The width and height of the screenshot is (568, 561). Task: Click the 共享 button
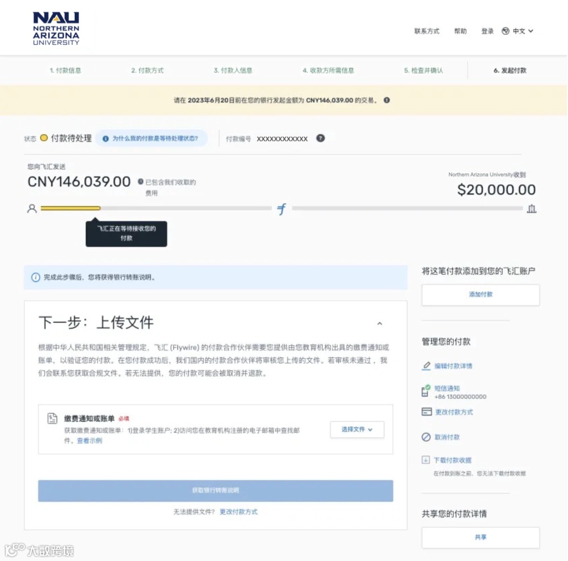[x=481, y=537]
